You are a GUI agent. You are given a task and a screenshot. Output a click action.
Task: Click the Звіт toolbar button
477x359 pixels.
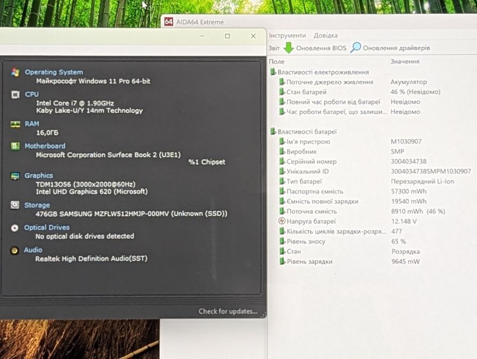pyautogui.click(x=274, y=48)
